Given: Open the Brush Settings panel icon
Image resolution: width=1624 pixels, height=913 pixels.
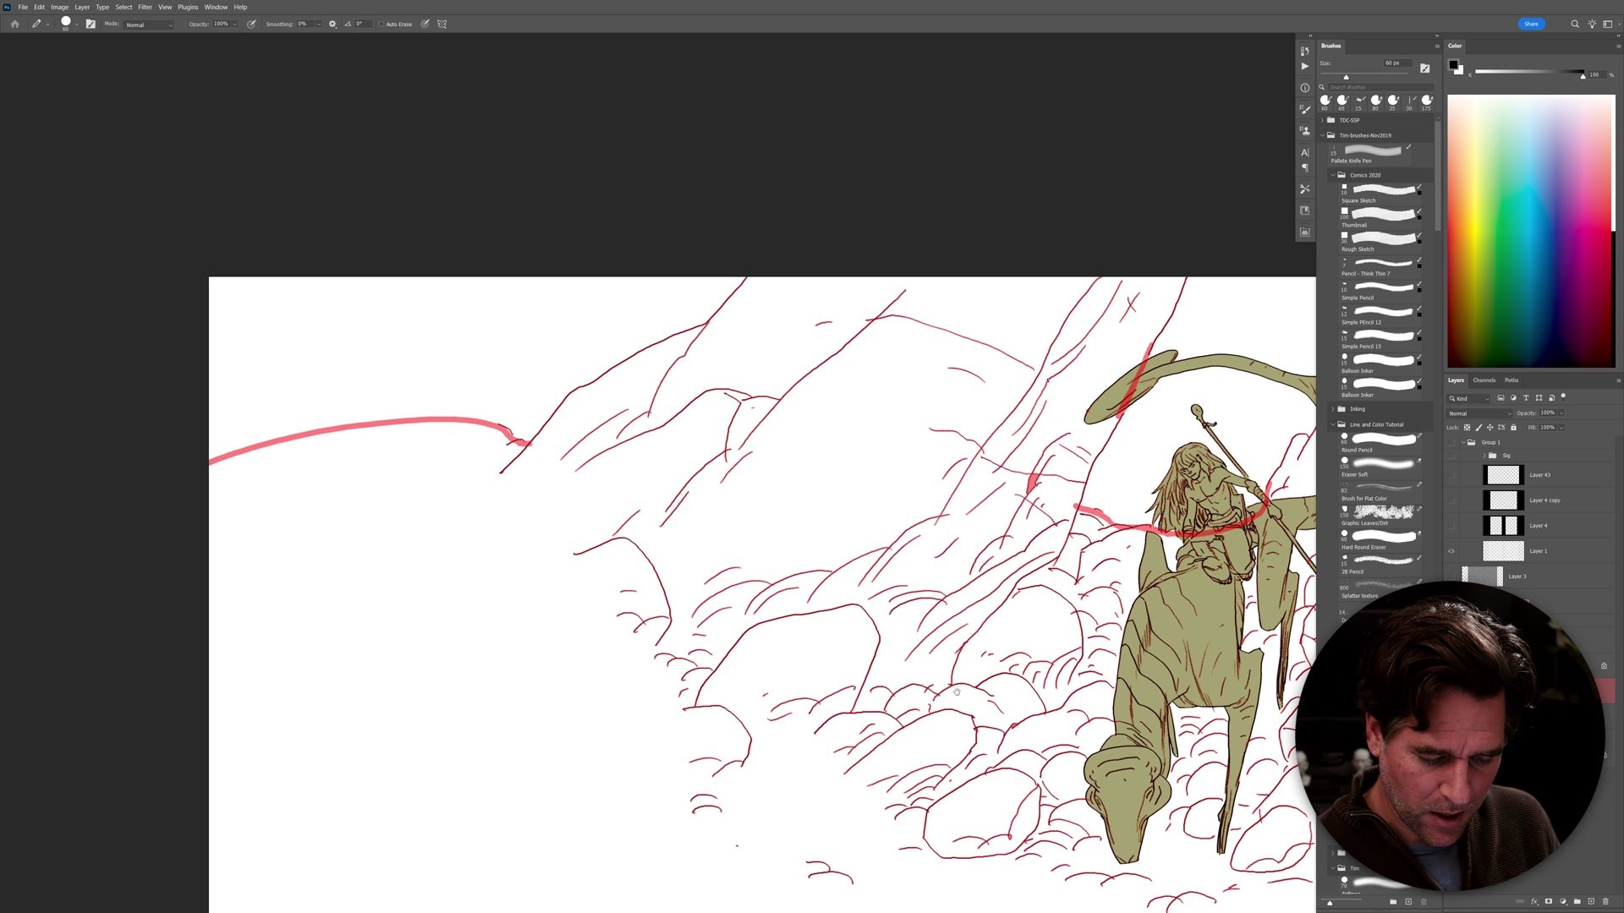Looking at the screenshot, I should [1304, 109].
